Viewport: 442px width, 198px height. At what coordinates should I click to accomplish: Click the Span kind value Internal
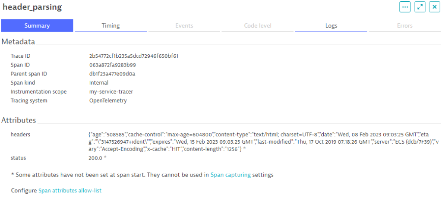(99, 83)
